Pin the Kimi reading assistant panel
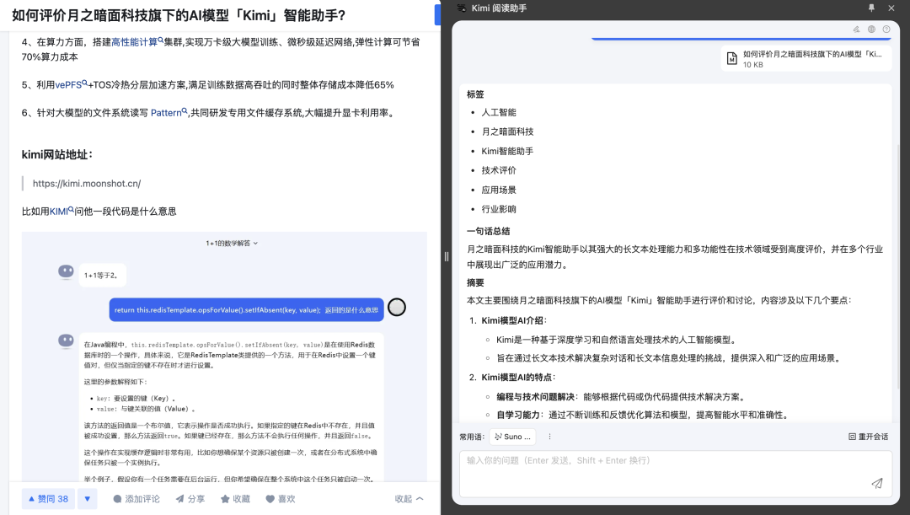The image size is (910, 515). click(871, 8)
